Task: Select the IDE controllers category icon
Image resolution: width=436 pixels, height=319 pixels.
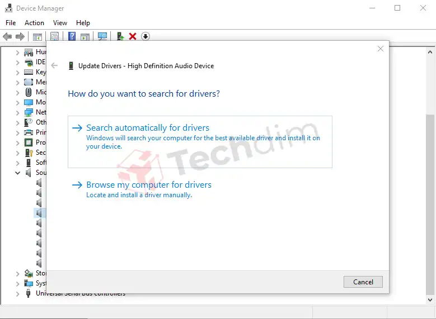Action: coord(29,62)
